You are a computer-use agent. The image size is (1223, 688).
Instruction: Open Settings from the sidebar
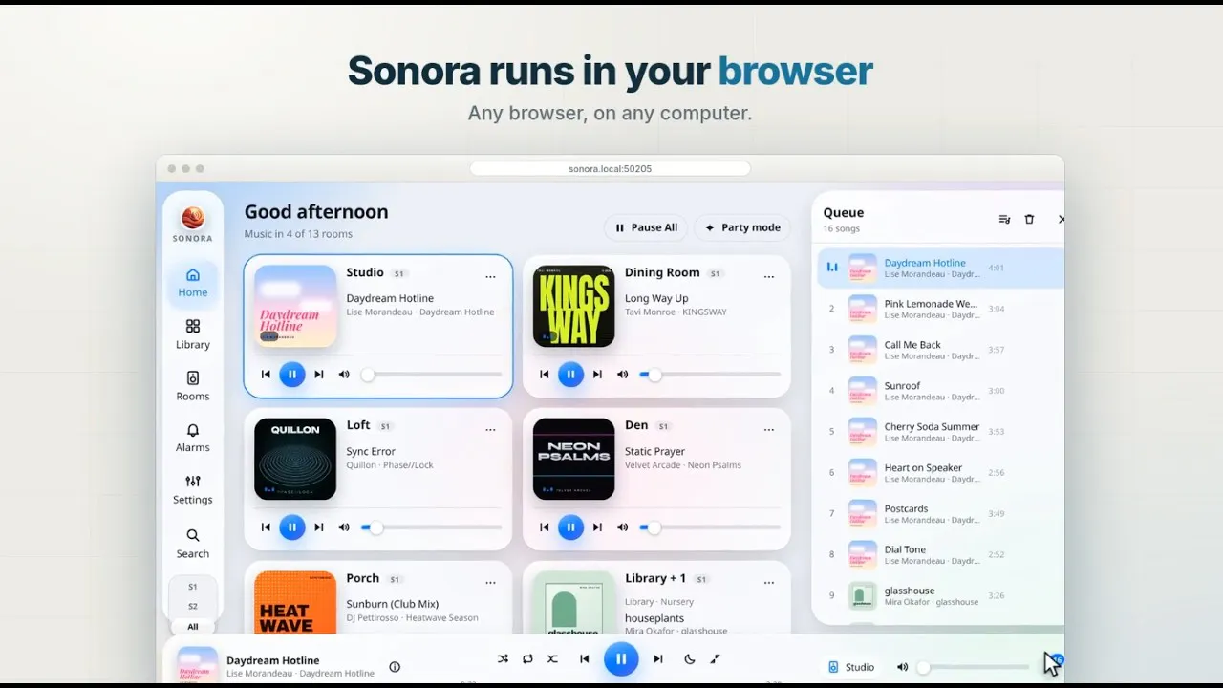[193, 489]
